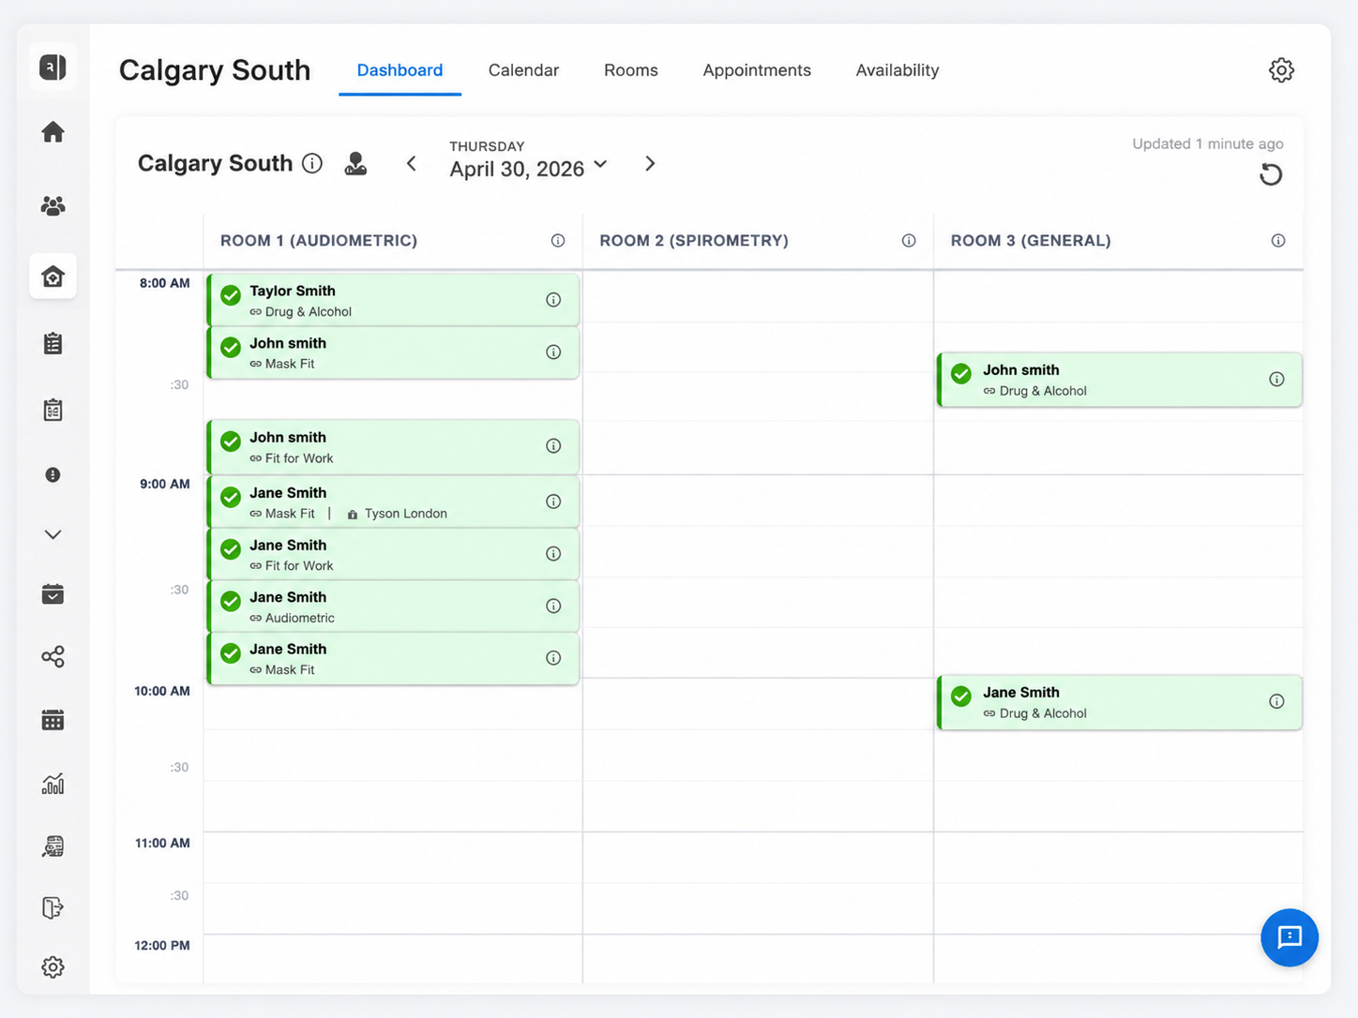
Task: Open the report search sidebar icon
Action: click(53, 846)
